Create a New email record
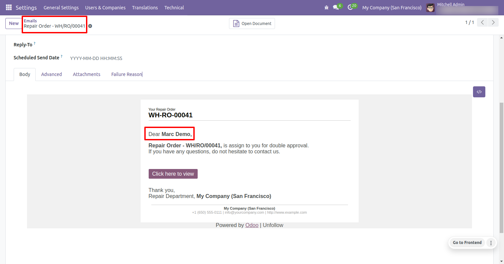504x264 pixels. point(14,23)
